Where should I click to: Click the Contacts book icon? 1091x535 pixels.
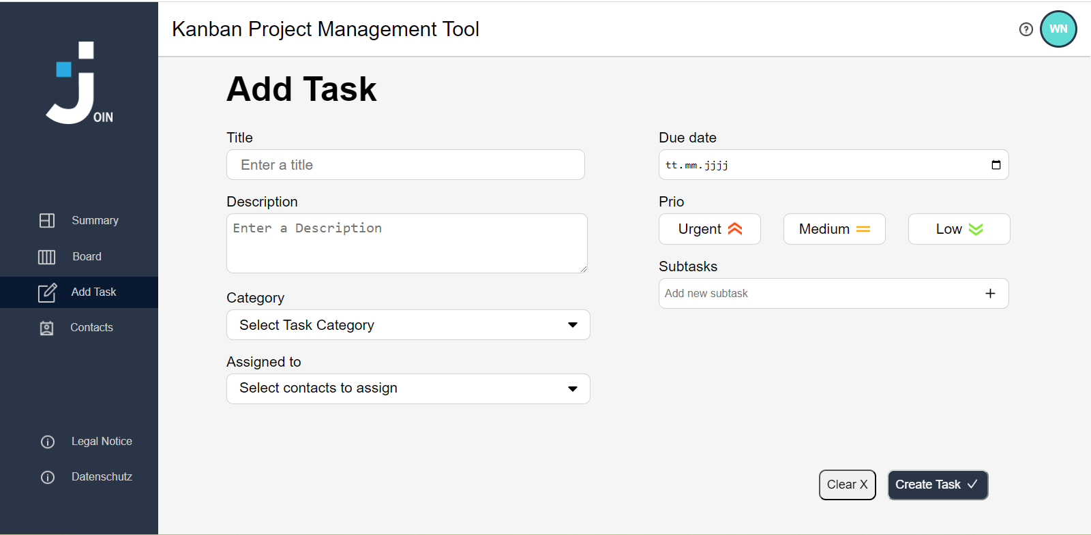(x=46, y=328)
